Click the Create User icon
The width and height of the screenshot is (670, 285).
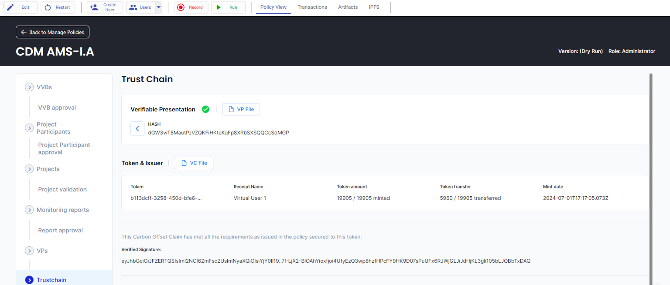tap(94, 7)
